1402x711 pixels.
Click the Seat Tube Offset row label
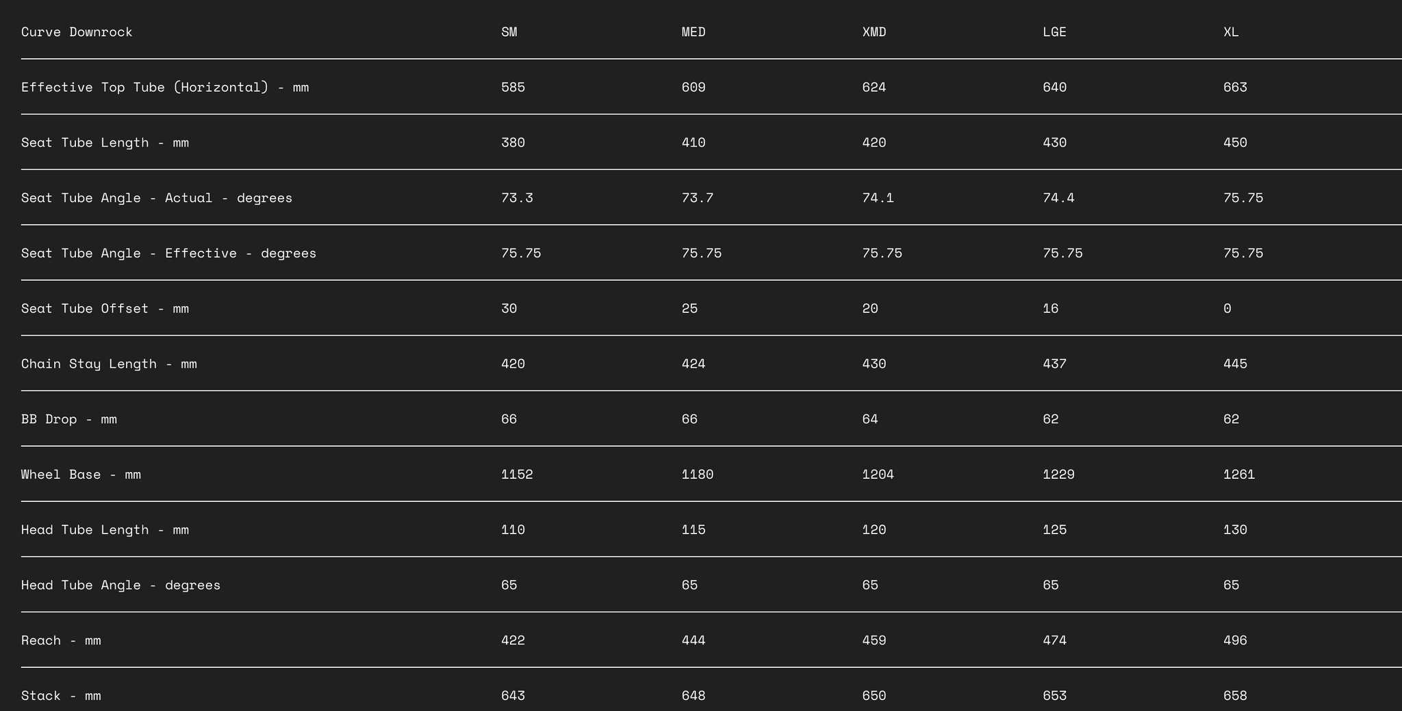point(105,309)
